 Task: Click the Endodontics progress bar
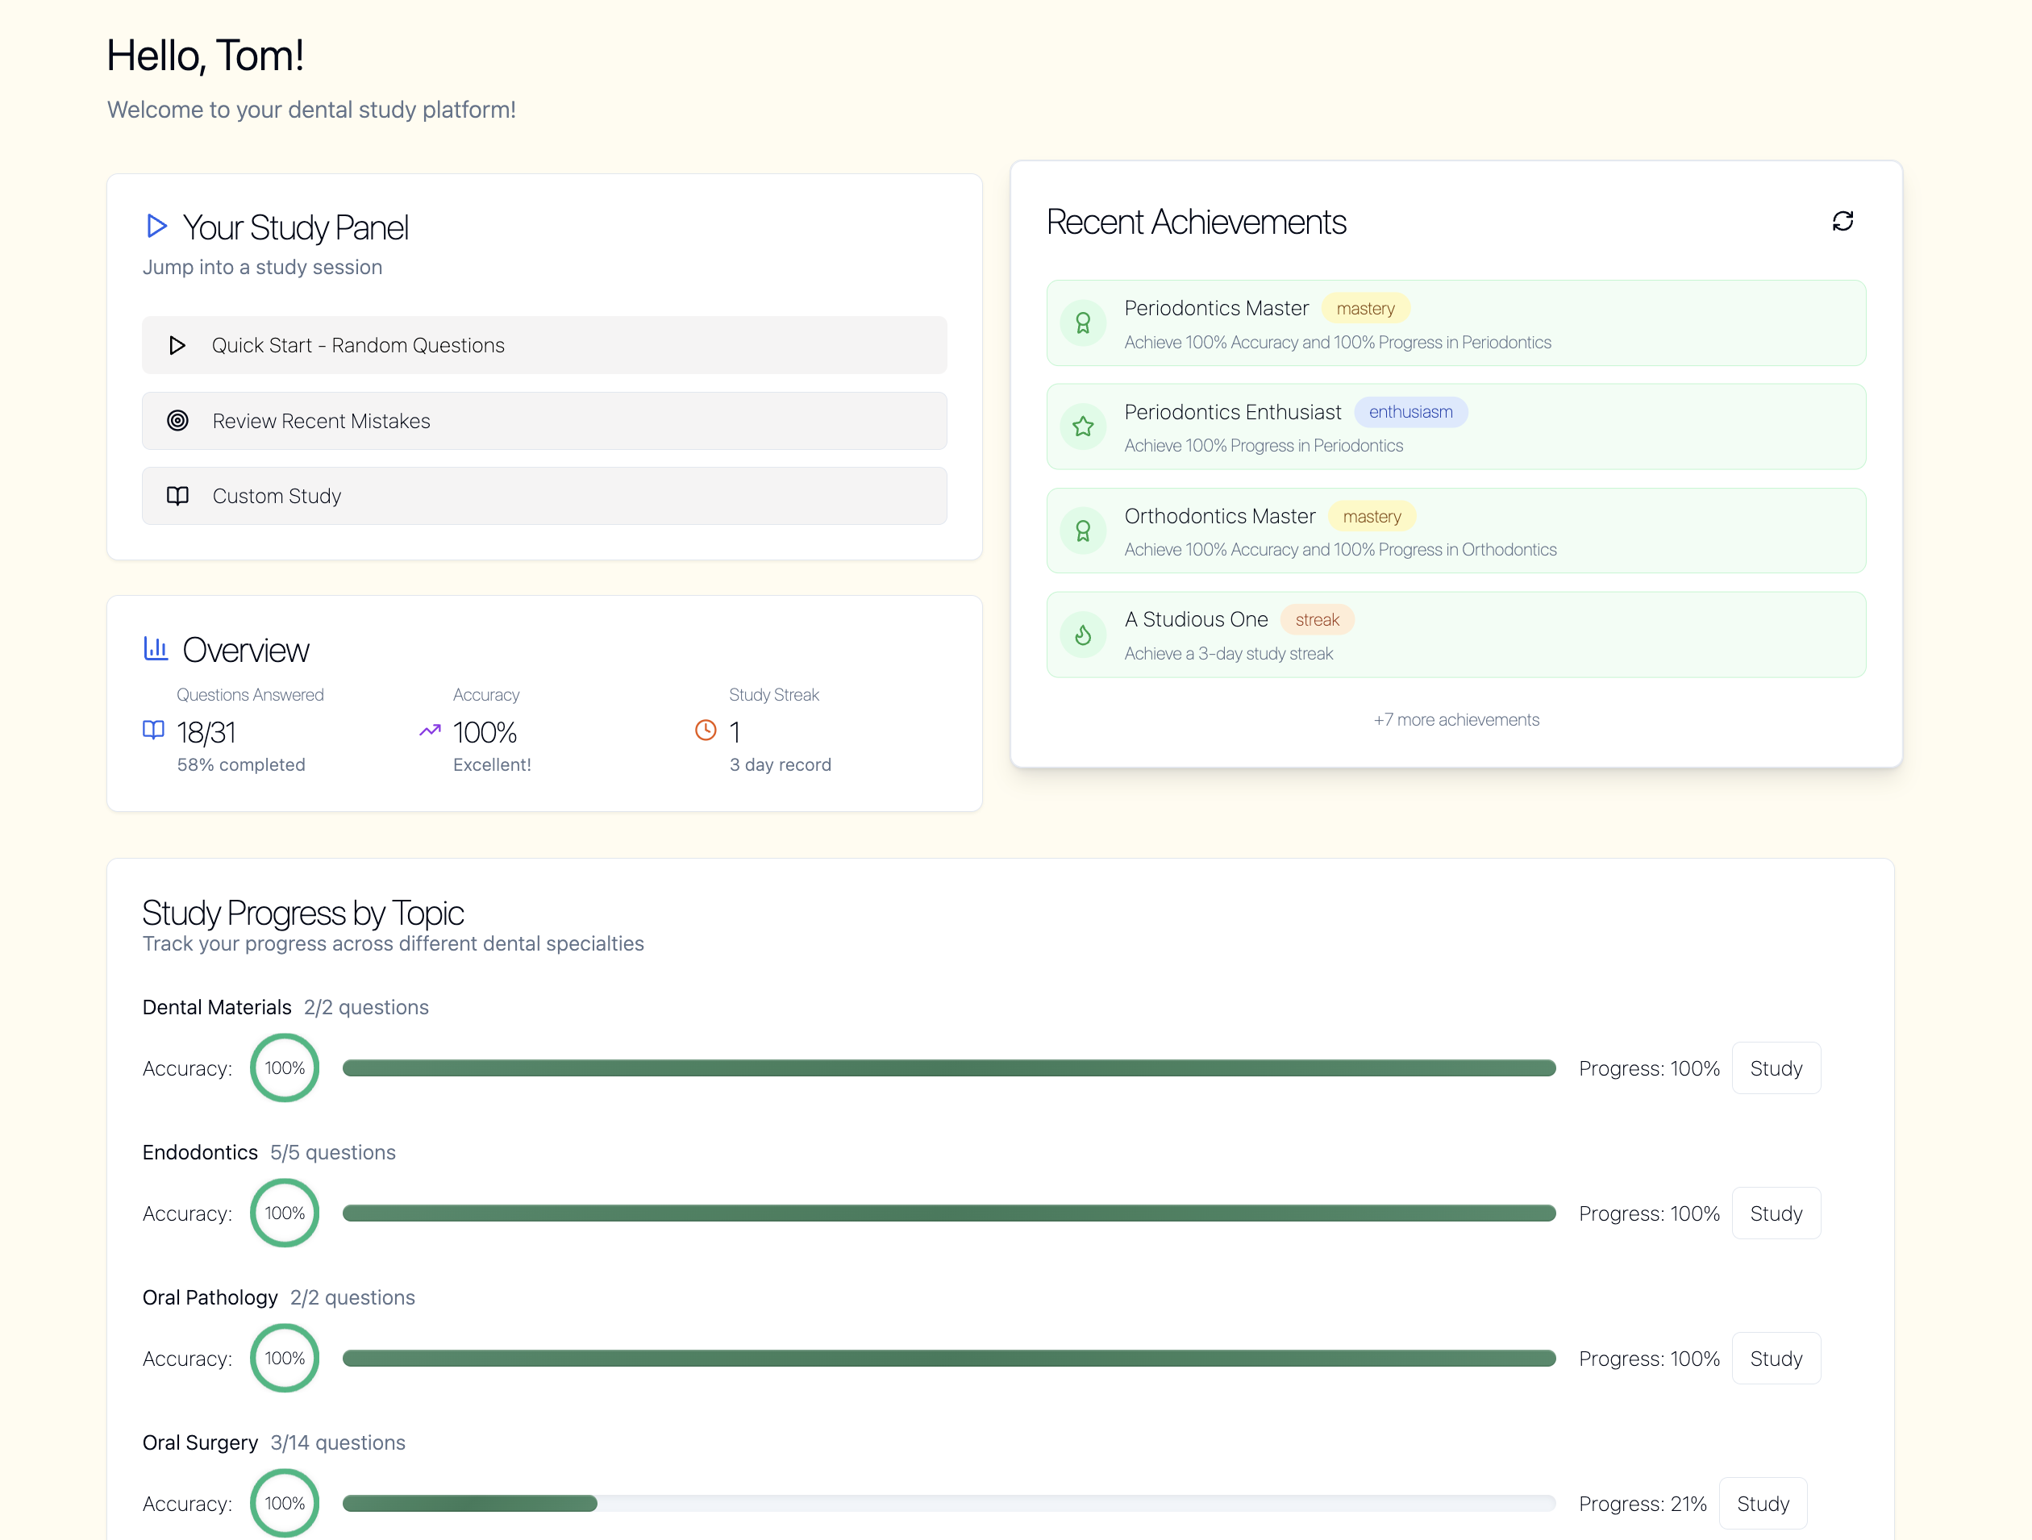tap(949, 1213)
